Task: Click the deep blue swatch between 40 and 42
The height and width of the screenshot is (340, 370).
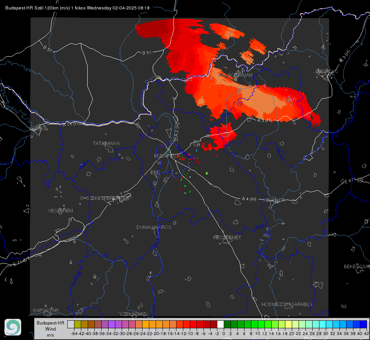Action: pos(364,325)
